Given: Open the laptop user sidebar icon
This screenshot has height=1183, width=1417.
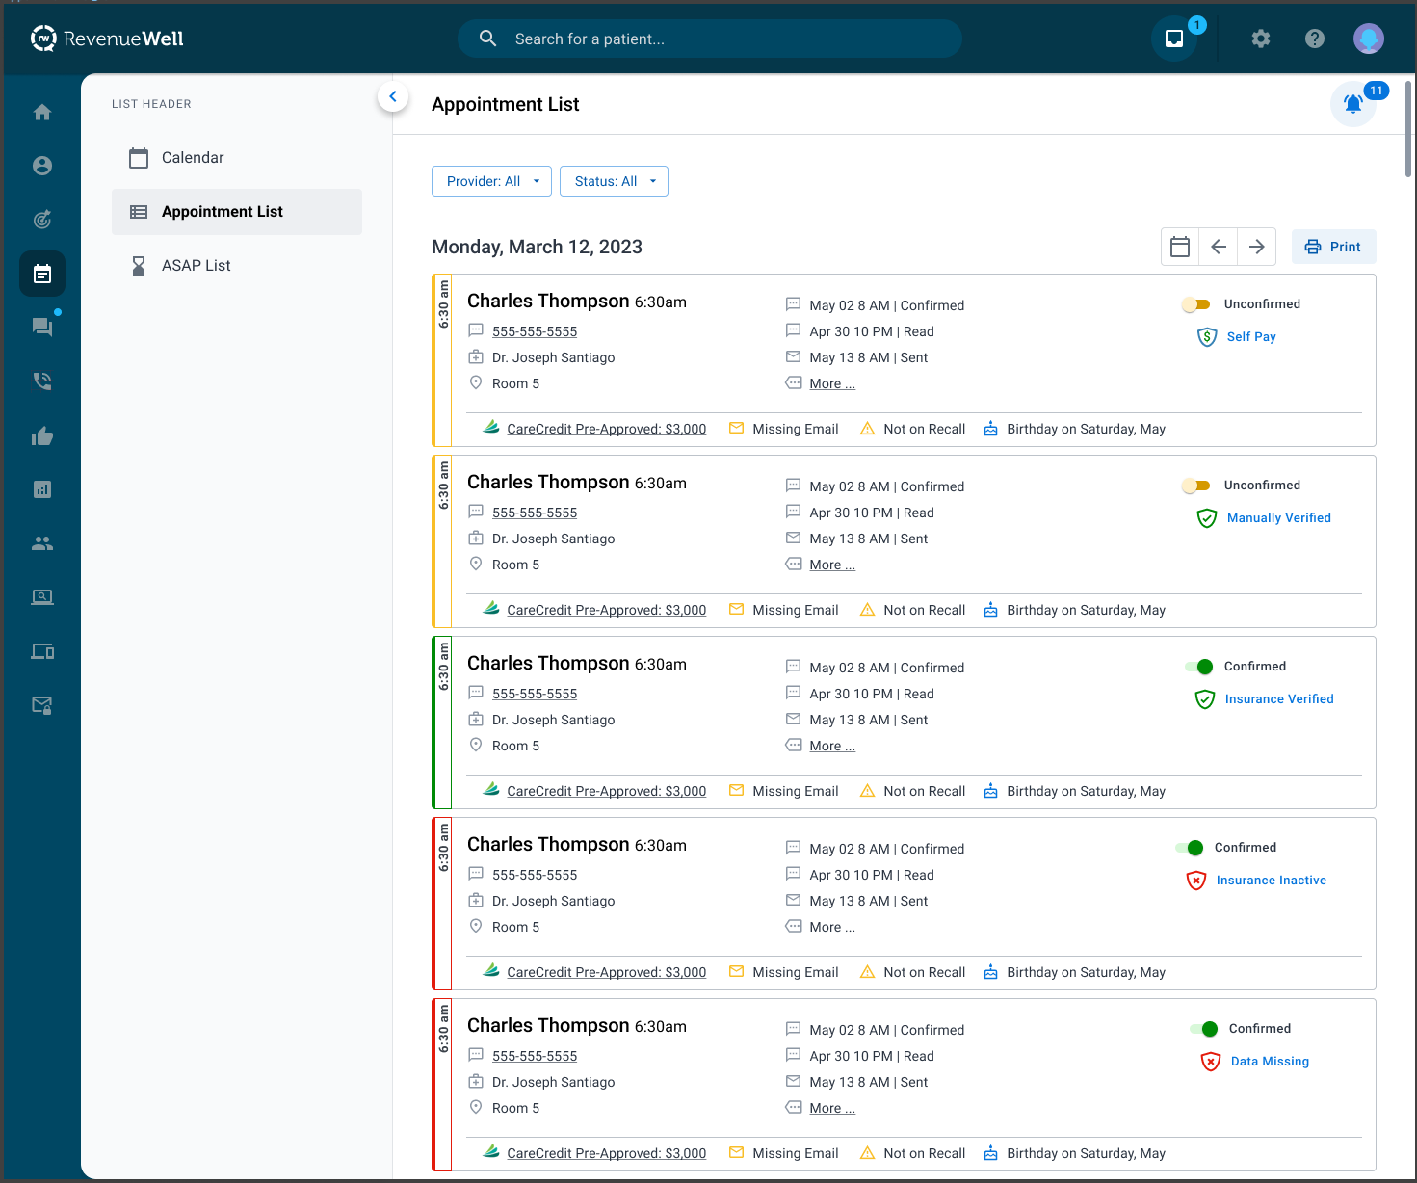Looking at the screenshot, I should [42, 597].
